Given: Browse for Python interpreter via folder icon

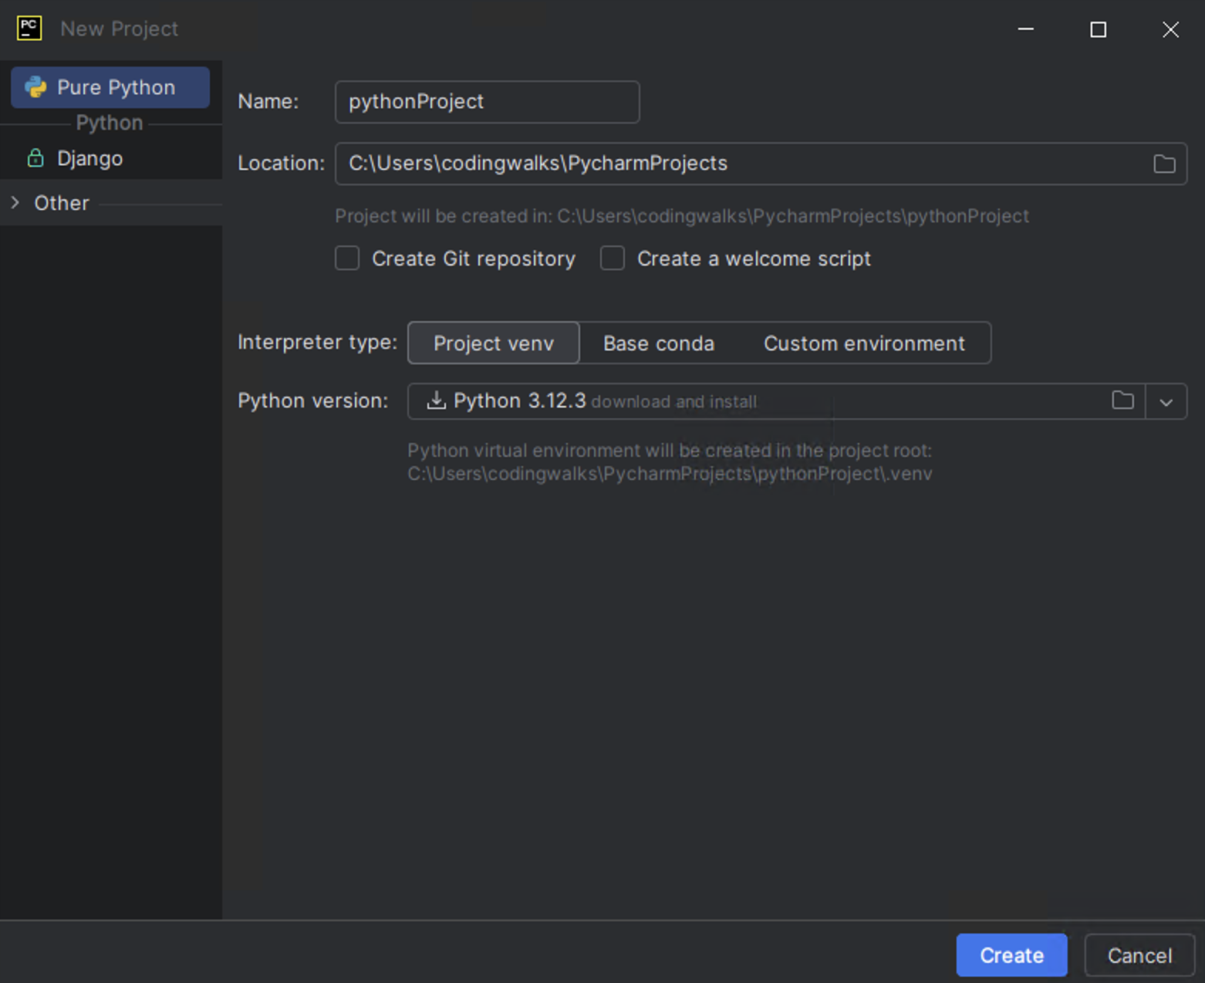Looking at the screenshot, I should click(x=1123, y=400).
